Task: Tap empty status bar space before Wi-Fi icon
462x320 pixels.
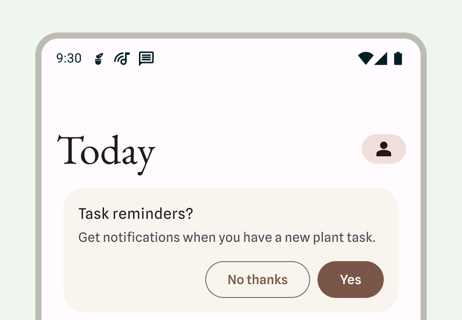Action: (x=258, y=58)
